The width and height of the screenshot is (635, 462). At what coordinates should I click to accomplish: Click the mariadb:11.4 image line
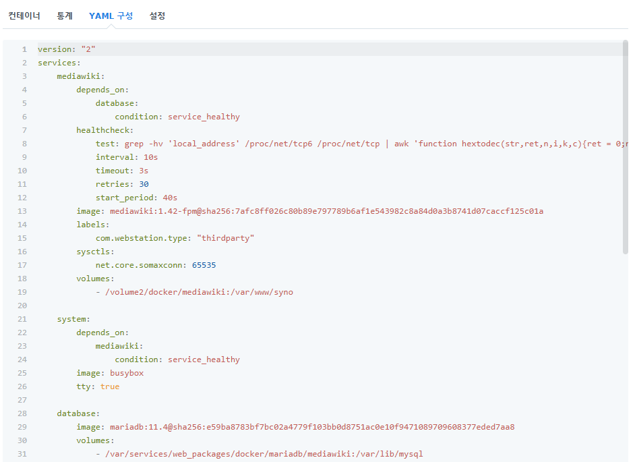tap(296, 427)
